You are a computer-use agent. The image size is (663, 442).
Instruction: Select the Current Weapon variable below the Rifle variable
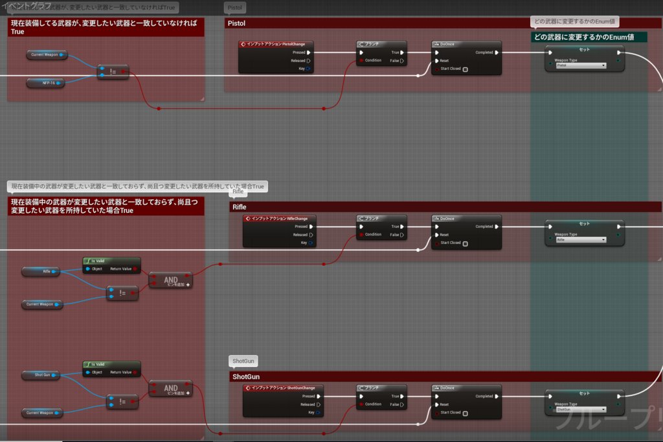(42, 304)
